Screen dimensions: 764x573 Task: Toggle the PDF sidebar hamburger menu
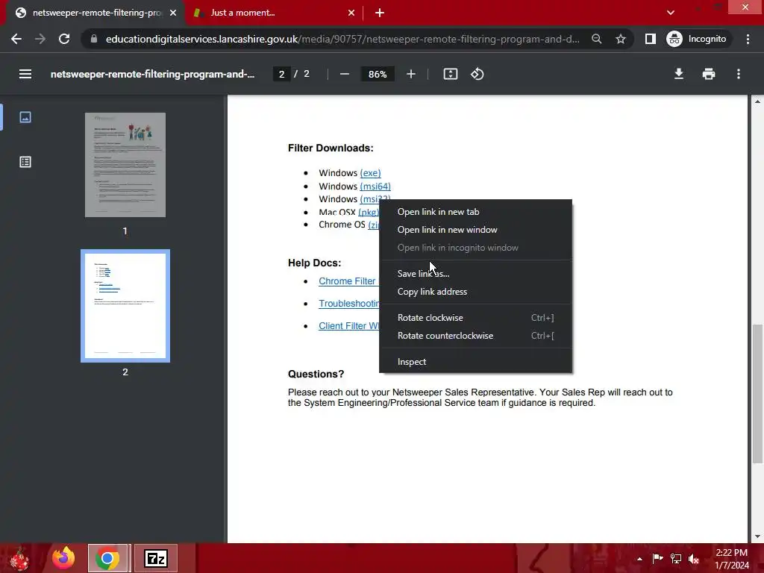(25, 74)
